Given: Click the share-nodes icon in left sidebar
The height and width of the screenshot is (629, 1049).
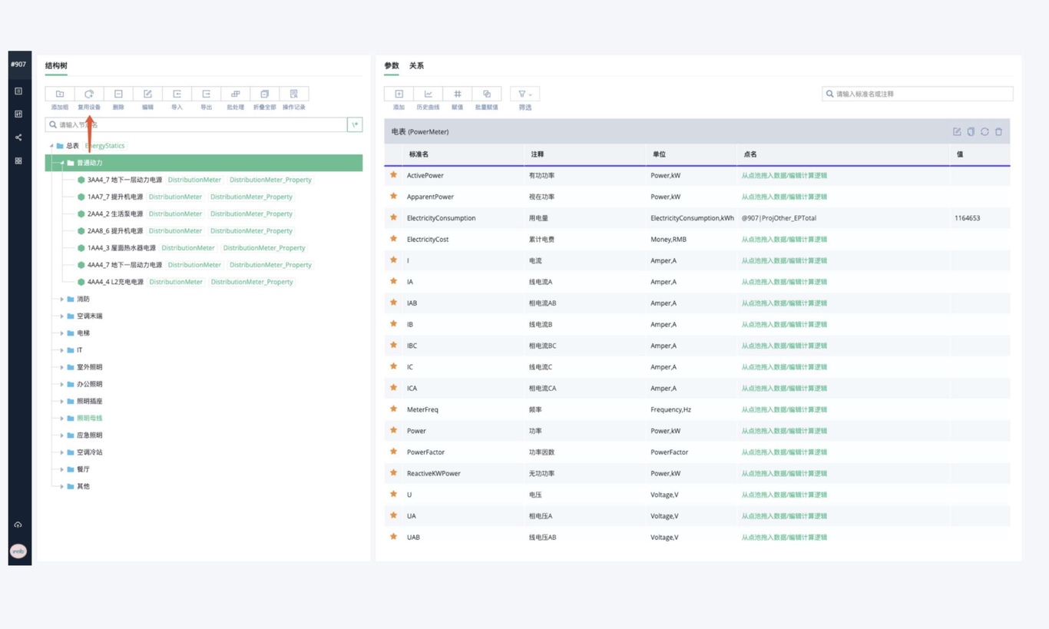Looking at the screenshot, I should pos(18,137).
